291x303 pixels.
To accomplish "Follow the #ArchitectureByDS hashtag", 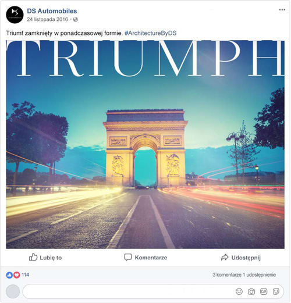I will [x=151, y=33].
